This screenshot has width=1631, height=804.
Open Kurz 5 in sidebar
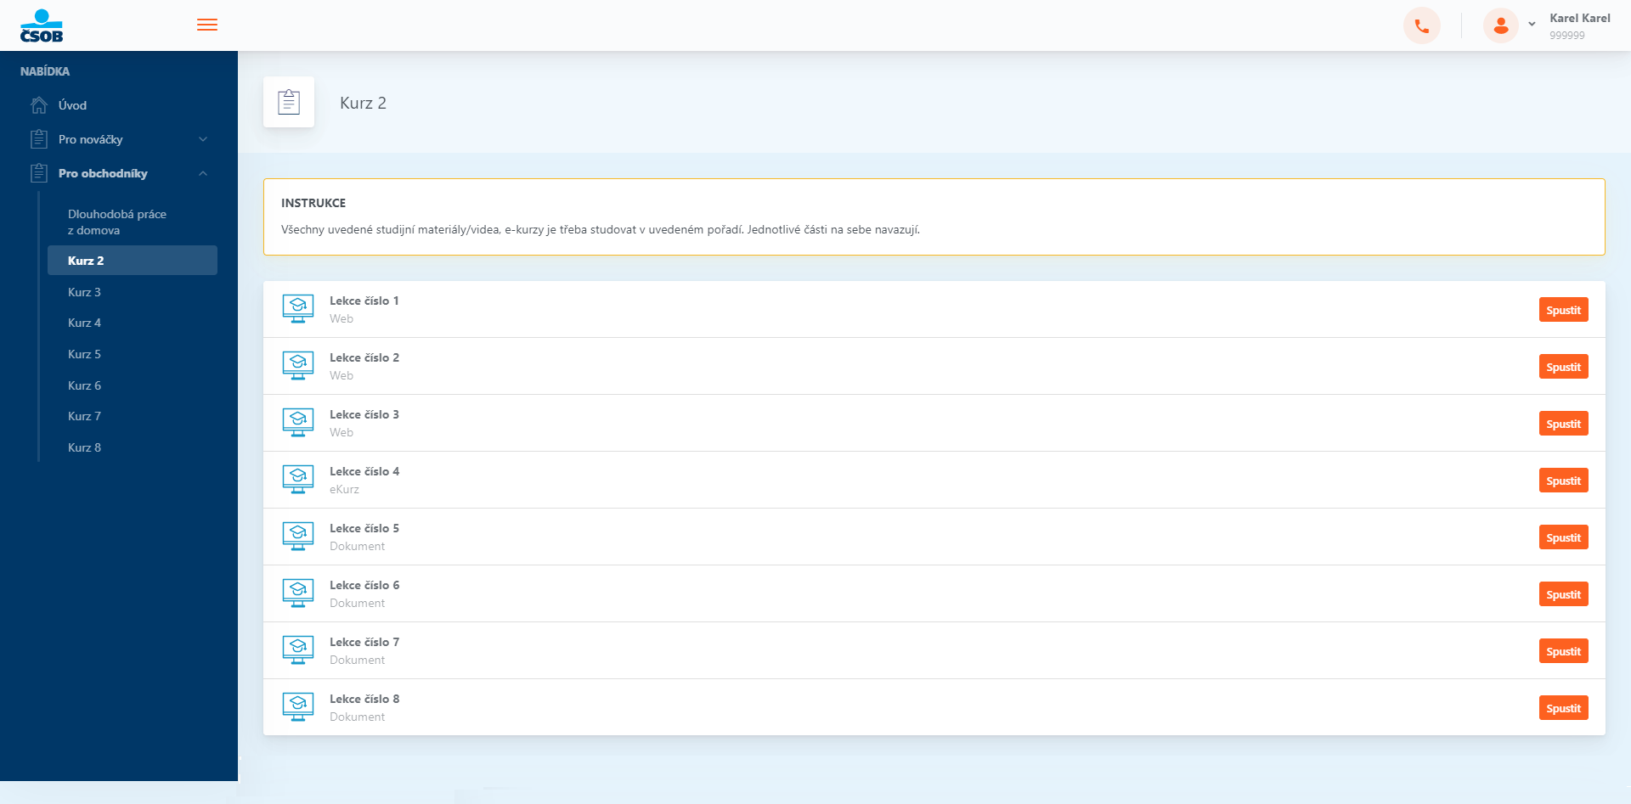84,354
